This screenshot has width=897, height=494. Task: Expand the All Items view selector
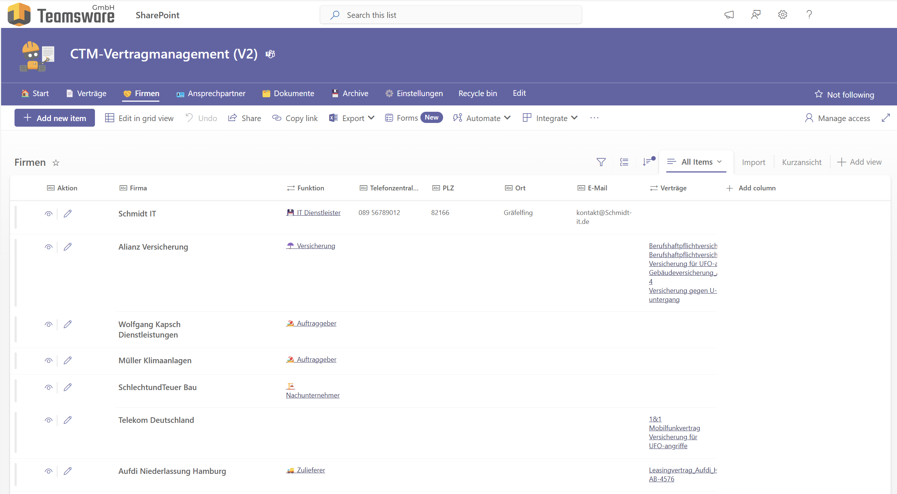coord(696,162)
